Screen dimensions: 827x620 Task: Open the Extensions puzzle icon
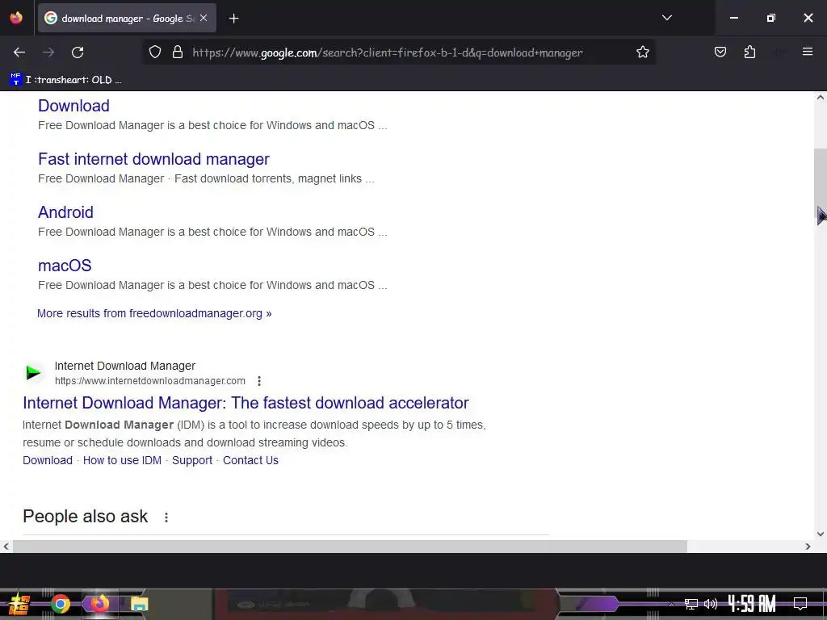point(749,52)
